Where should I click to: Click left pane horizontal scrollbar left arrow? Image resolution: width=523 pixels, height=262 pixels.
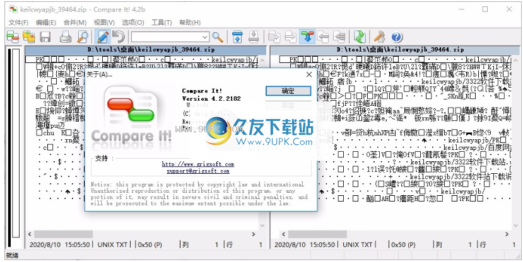(x=30, y=234)
